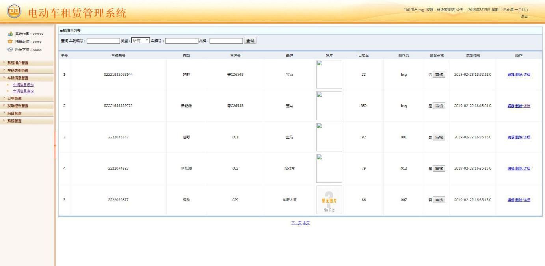Viewport: 545px width, 266px height.
Task: Click the 系统作者 people icon
Action: tap(10, 34)
